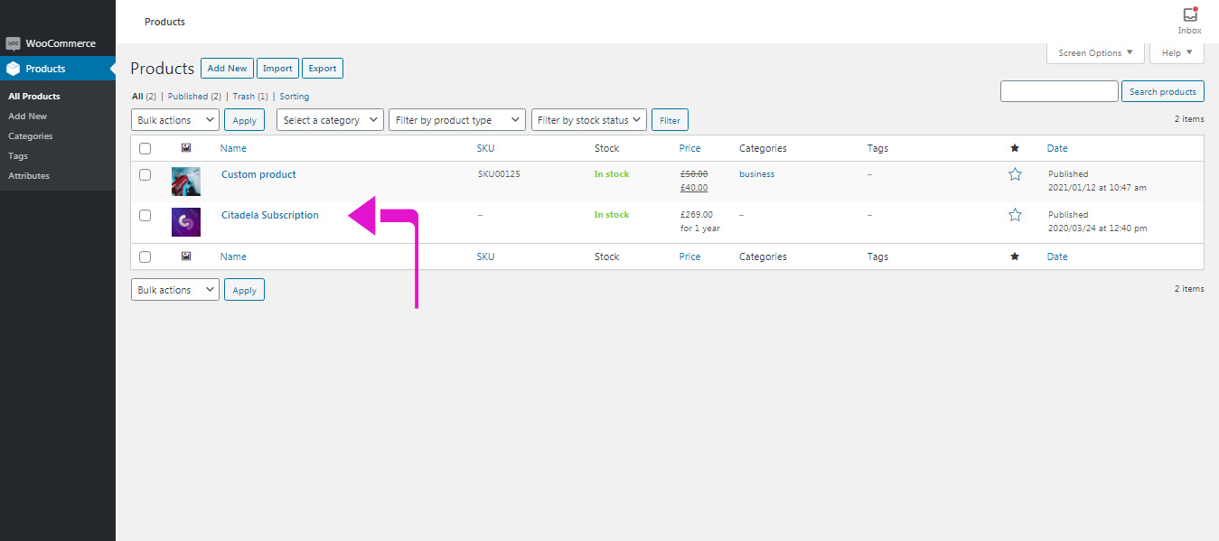This screenshot has width=1219, height=541.
Task: Tick the select-all checkbox in table header
Action: (145, 148)
